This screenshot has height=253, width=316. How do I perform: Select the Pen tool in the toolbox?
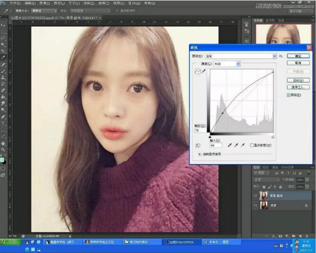click(3, 117)
